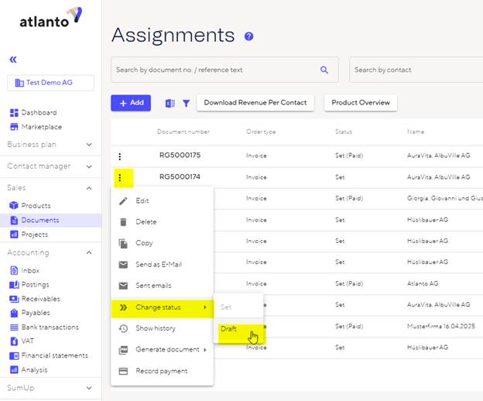This screenshot has height=401, width=483.
Task: Click the Excel export icon
Action: (x=170, y=103)
